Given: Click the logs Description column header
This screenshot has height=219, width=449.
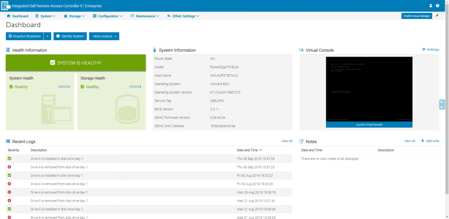Looking at the screenshot, I should 39,150.
